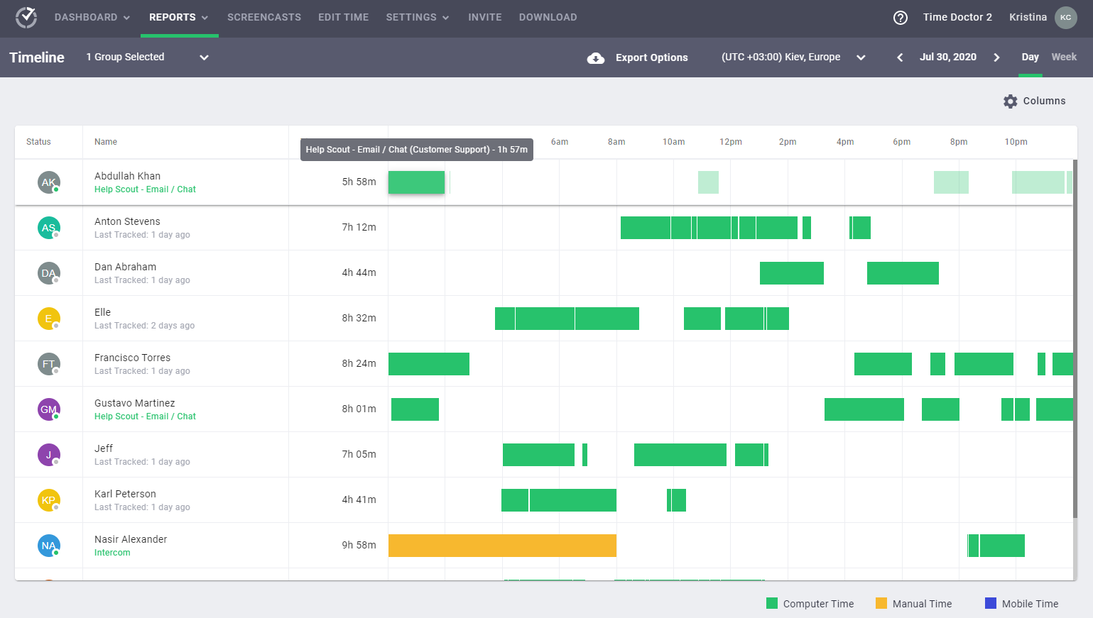This screenshot has width=1093, height=618.
Task: Click the Columns gear icon
Action: (1010, 101)
